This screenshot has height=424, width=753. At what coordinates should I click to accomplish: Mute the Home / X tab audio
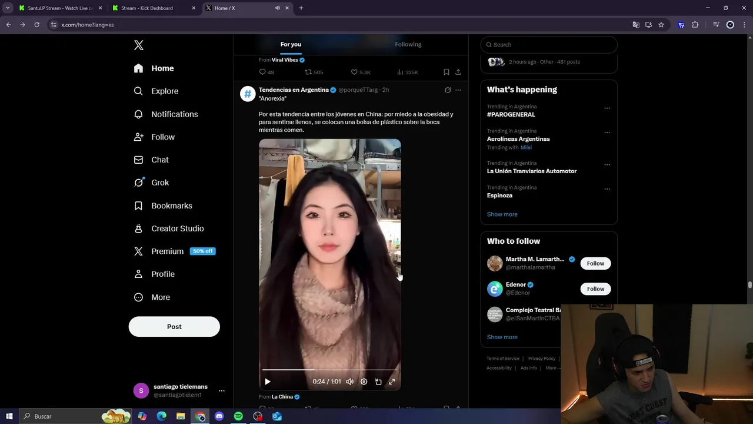click(278, 8)
